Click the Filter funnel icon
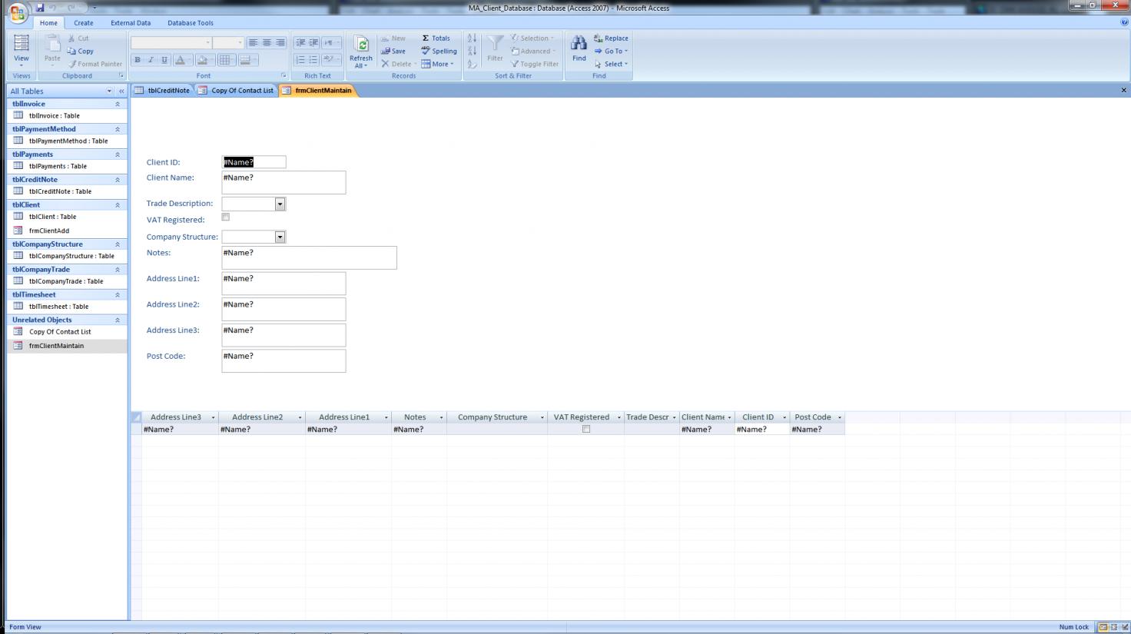The width and height of the screenshot is (1131, 634). 496,45
